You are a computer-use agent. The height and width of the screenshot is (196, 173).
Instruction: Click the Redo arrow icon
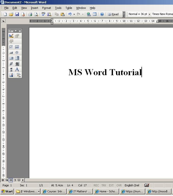click(78, 14)
